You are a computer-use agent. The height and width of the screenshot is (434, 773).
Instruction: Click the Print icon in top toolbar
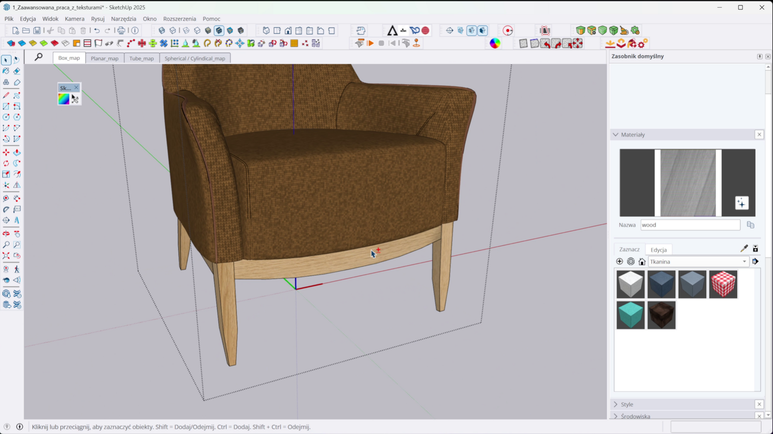click(121, 30)
